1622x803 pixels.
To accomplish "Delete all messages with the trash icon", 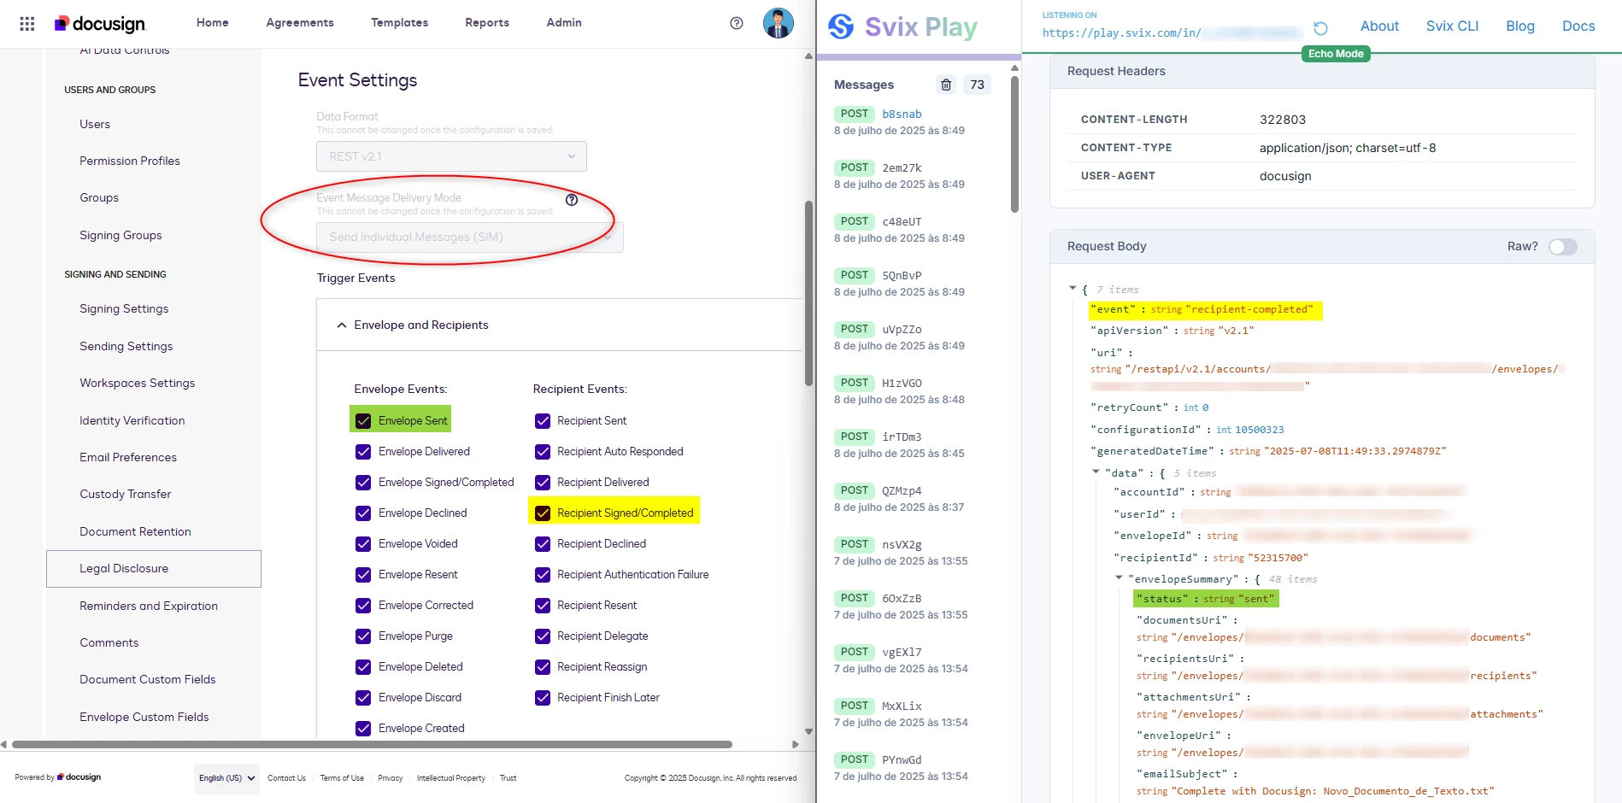I will point(946,85).
